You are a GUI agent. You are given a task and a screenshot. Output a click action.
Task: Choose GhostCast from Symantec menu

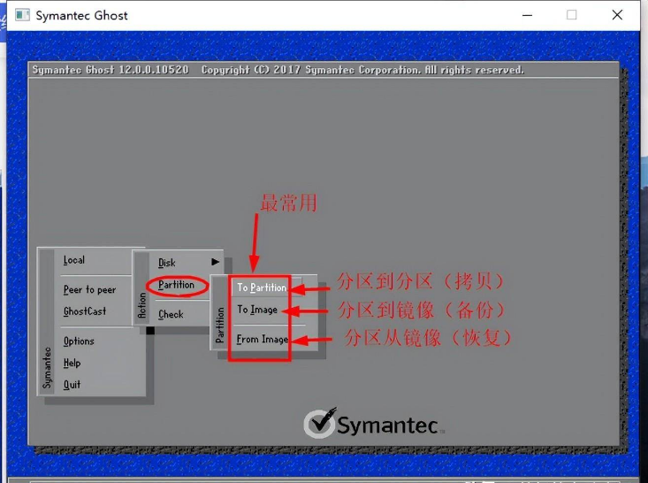(x=85, y=311)
